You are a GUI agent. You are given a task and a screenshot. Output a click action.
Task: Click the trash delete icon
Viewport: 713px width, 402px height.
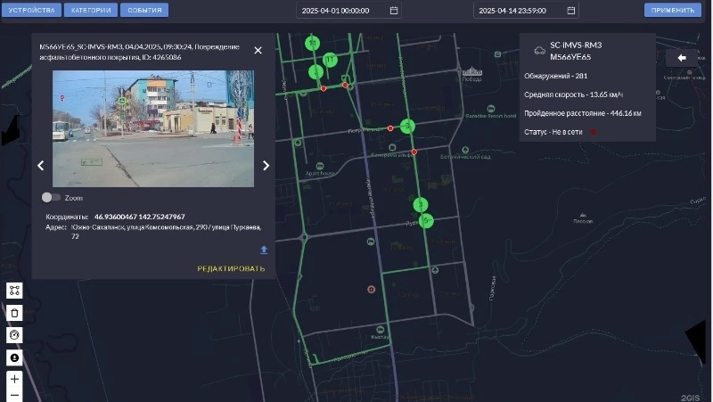[14, 313]
